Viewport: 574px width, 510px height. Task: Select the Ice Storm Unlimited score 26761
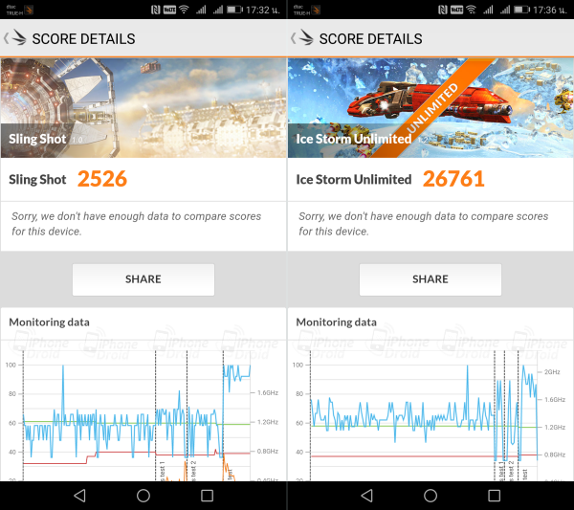(x=453, y=179)
